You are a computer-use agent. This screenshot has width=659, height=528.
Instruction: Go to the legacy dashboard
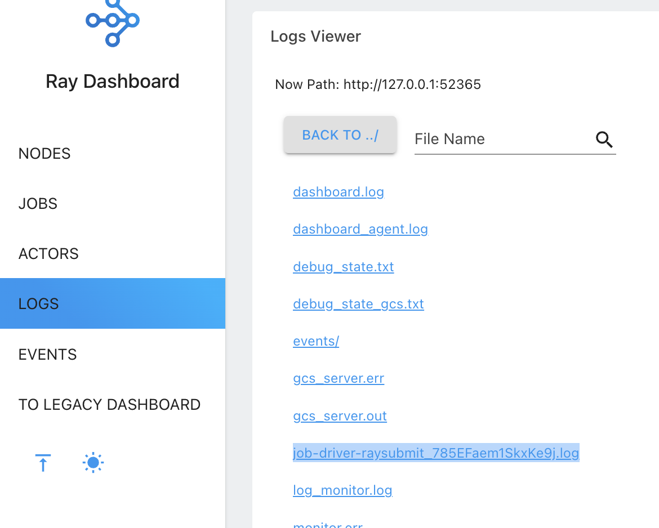click(109, 404)
